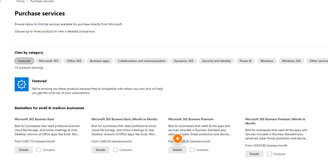Viewport: 328px width, 163px height.
Task: Click the Purchase services page heading
Action: click(x=40, y=14)
